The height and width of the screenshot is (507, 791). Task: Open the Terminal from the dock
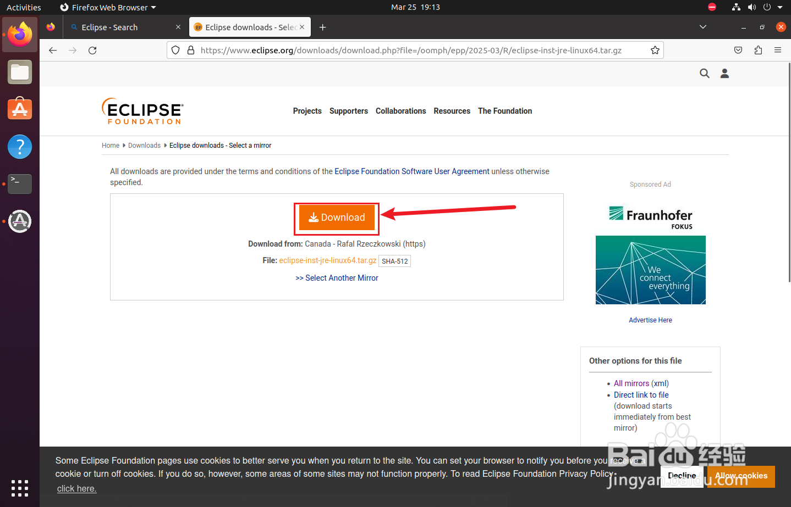point(20,184)
